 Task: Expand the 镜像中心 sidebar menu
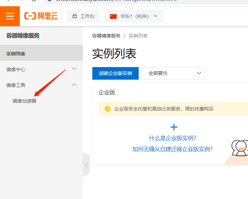[42, 69]
